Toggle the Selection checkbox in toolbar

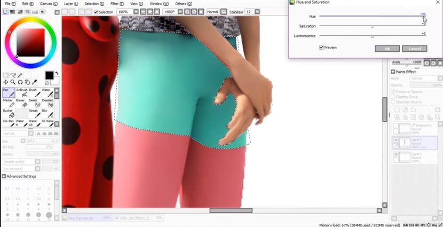(x=96, y=12)
